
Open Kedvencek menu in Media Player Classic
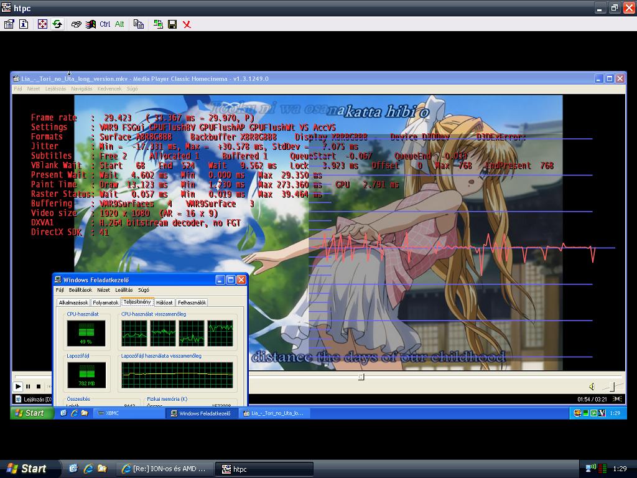tap(109, 88)
